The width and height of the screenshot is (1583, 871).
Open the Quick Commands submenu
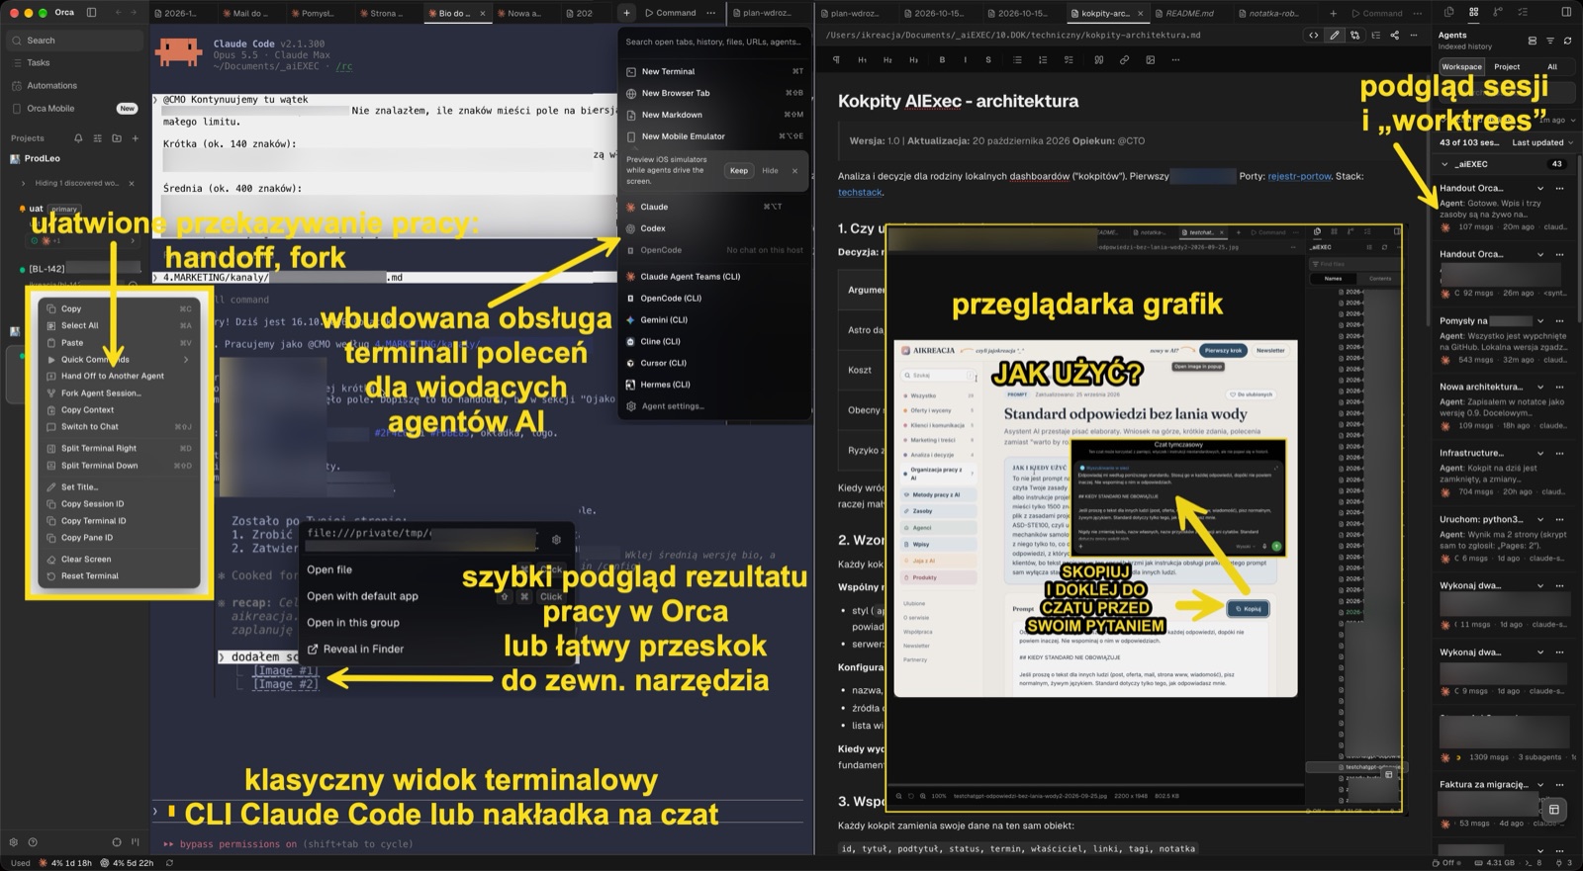[119, 359]
